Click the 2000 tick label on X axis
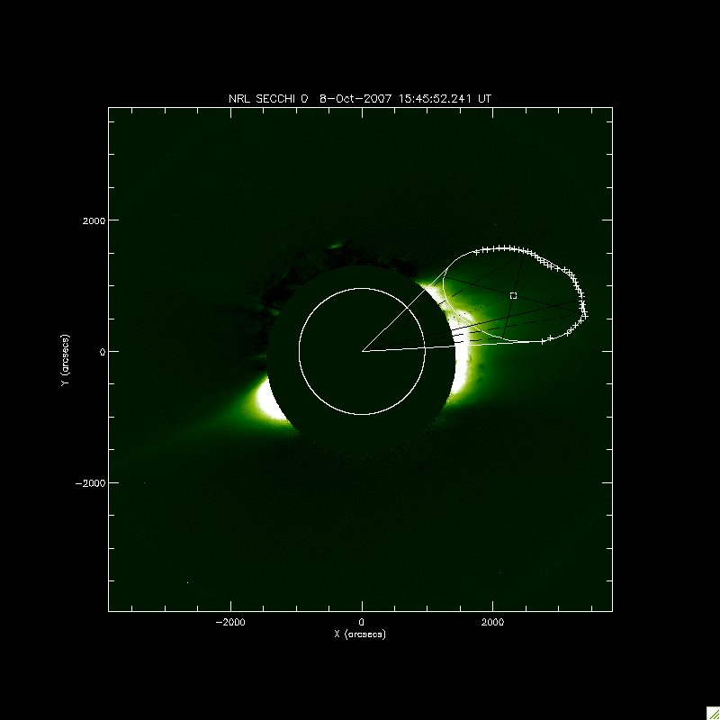This screenshot has width=720, height=720. click(492, 622)
